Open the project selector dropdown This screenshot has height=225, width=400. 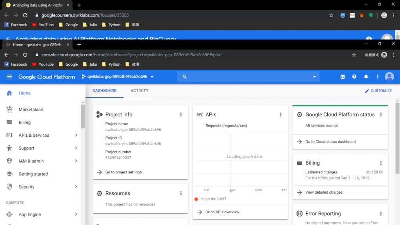pyautogui.click(x=118, y=77)
